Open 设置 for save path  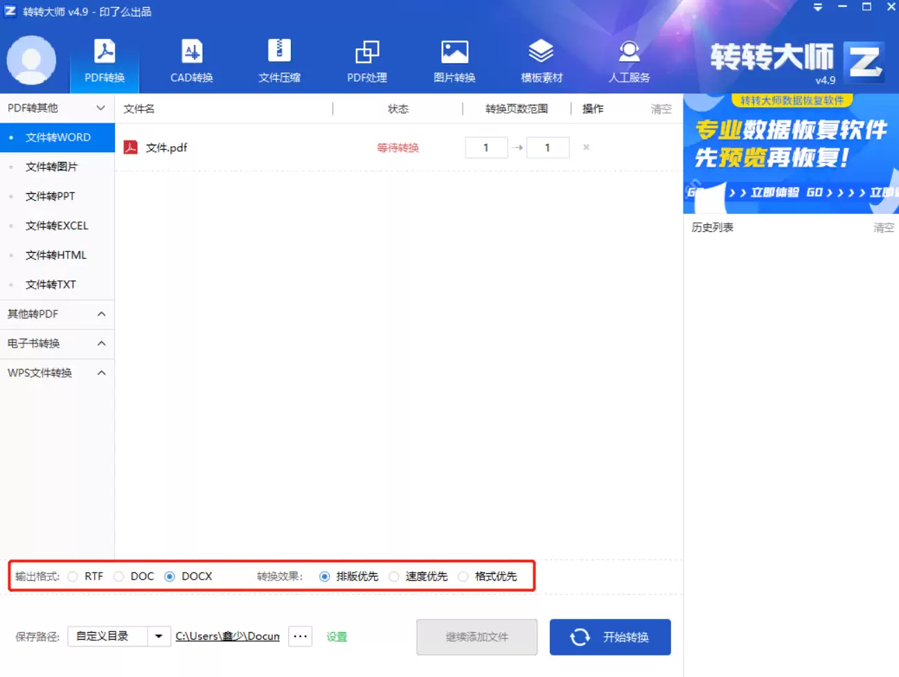[x=337, y=636]
